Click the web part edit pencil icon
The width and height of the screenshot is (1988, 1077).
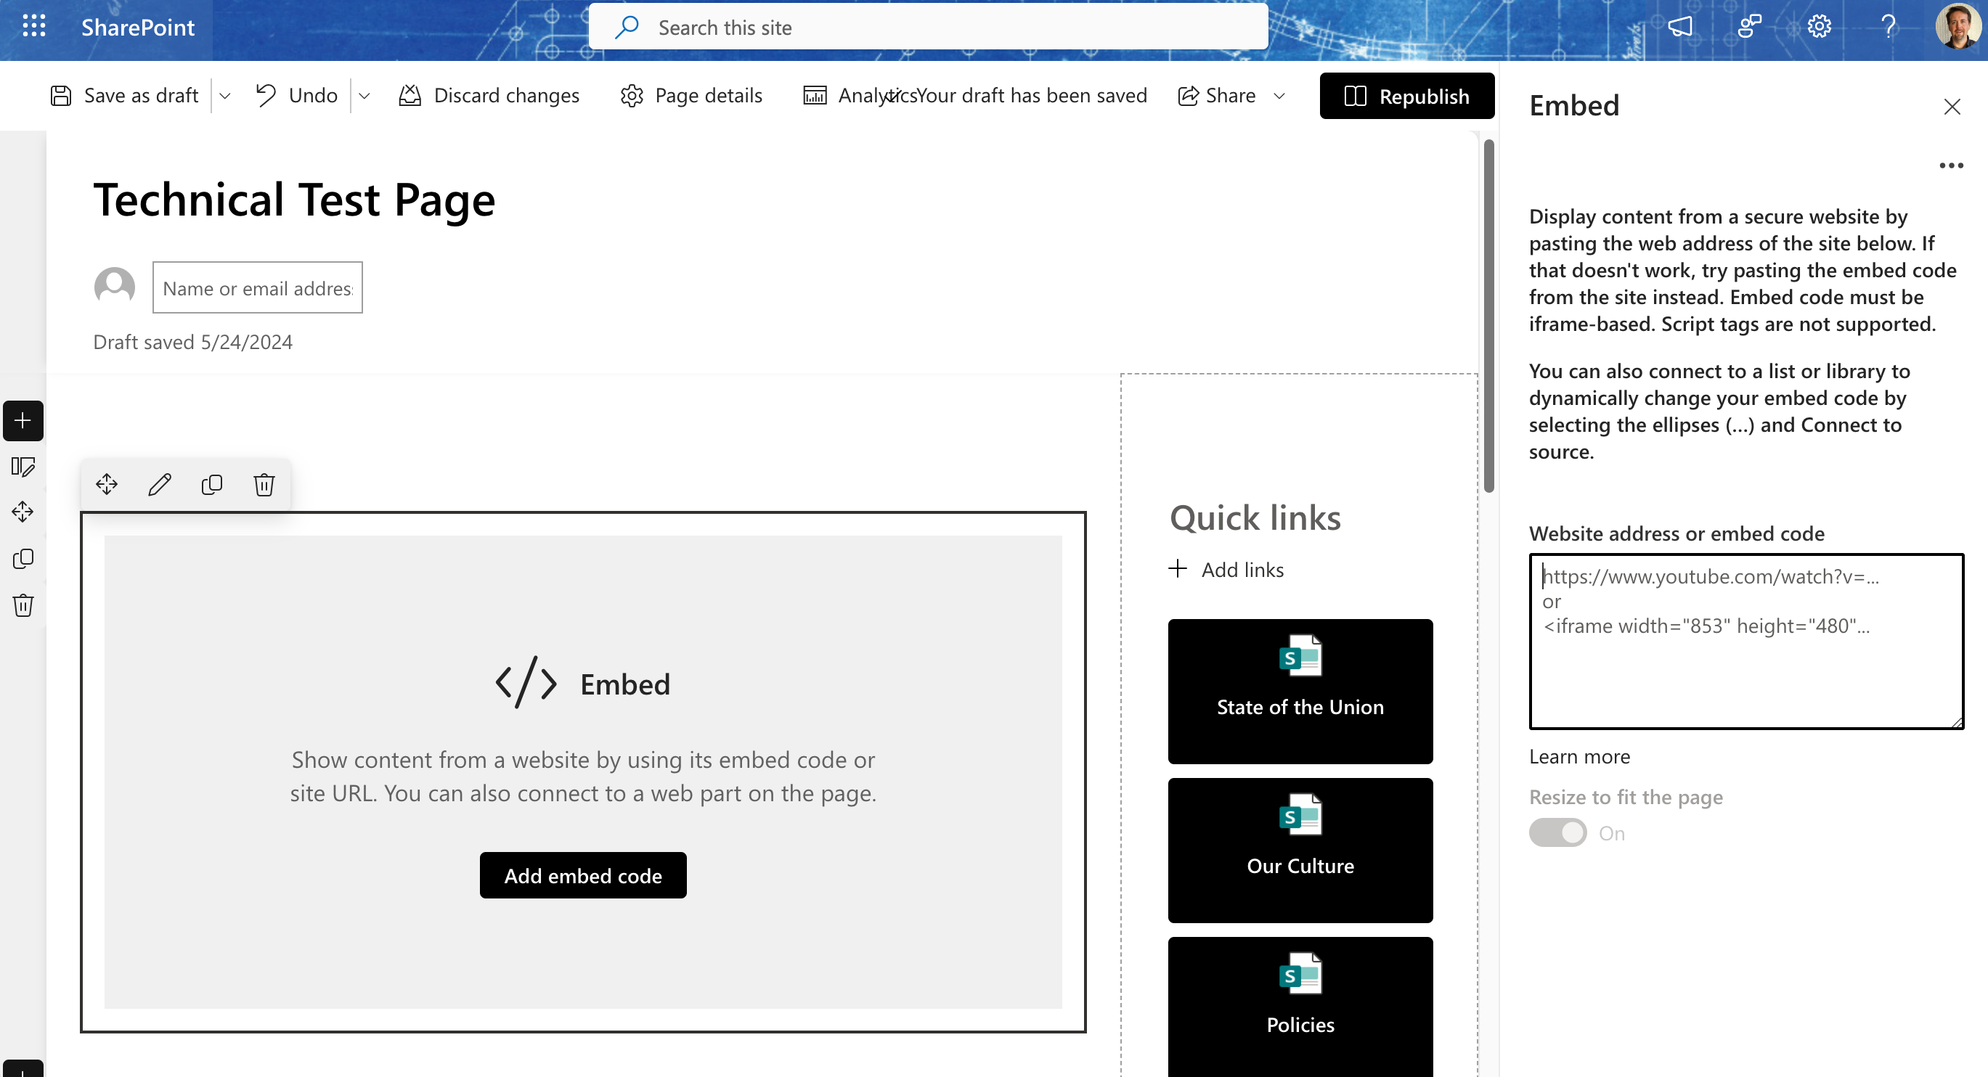pyautogui.click(x=160, y=485)
